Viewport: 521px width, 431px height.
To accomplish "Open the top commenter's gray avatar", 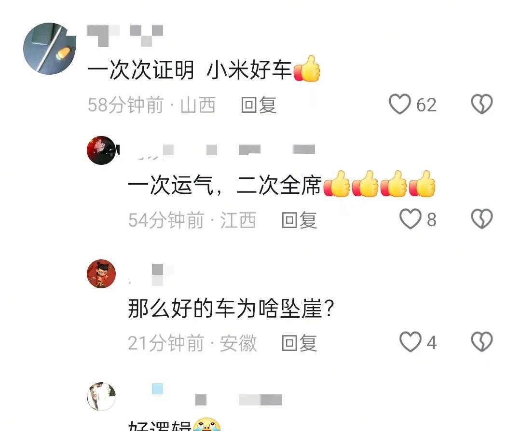I will point(50,49).
